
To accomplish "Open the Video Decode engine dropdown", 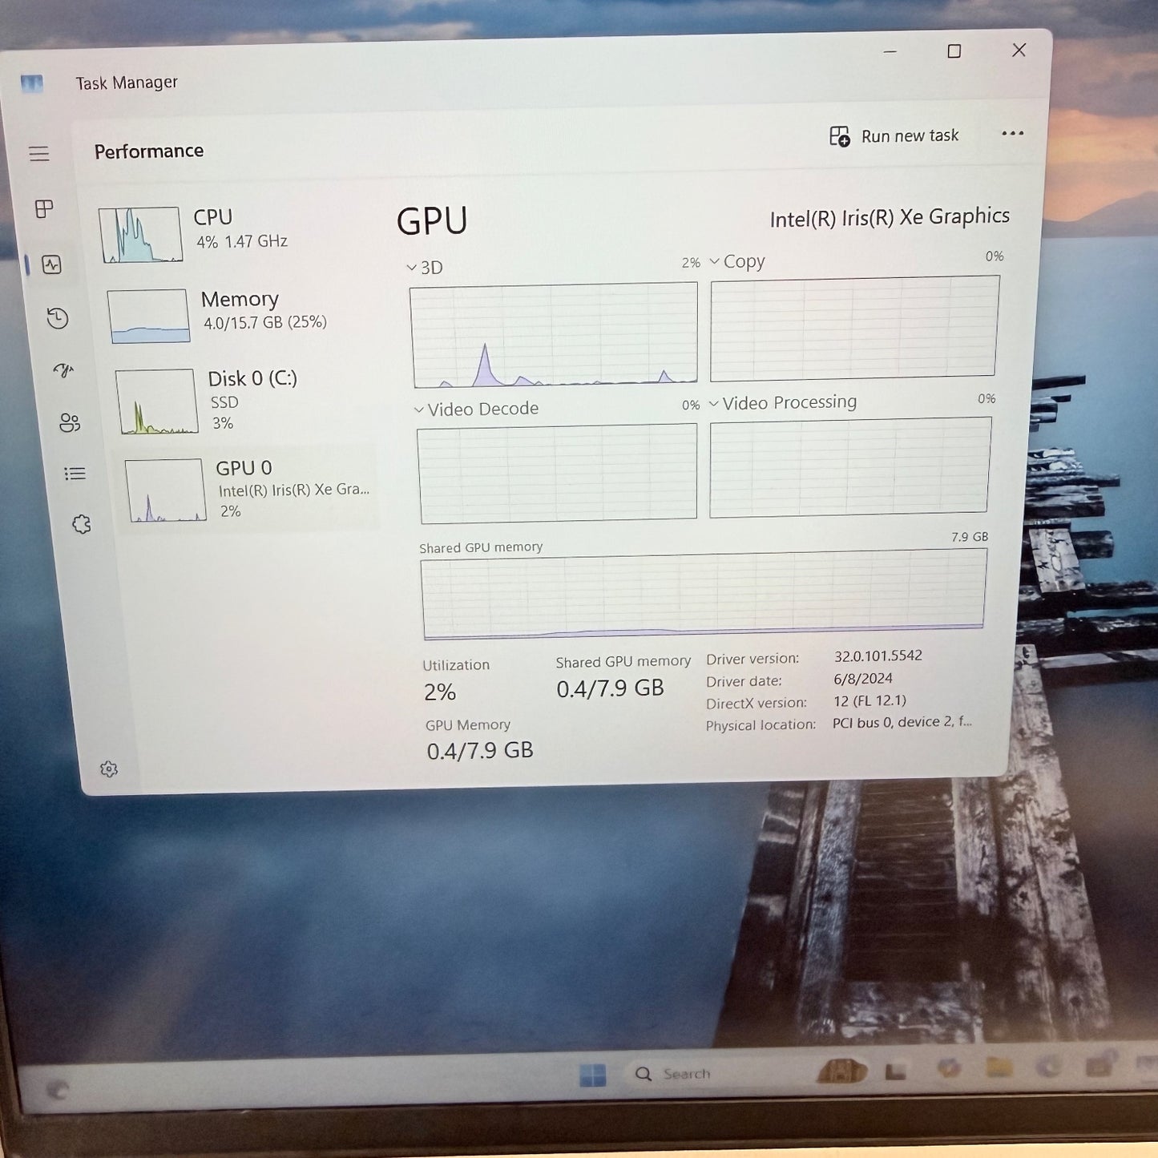I will point(476,410).
